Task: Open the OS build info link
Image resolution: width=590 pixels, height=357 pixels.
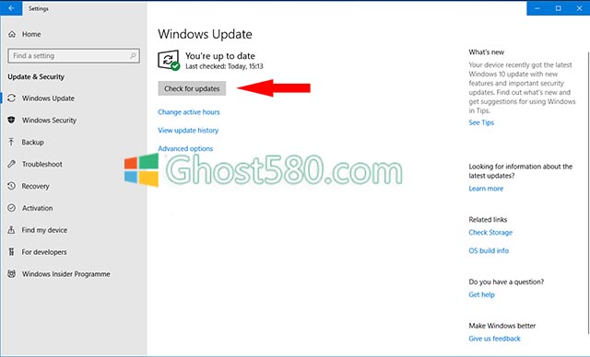Action: point(489,250)
